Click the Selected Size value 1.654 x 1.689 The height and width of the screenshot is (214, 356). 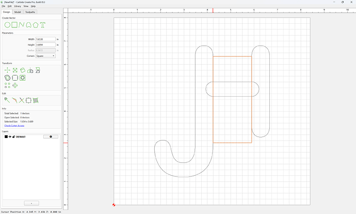[x=27, y=121]
